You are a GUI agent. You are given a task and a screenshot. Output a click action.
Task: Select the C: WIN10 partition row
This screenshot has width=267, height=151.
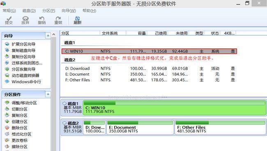point(149,51)
